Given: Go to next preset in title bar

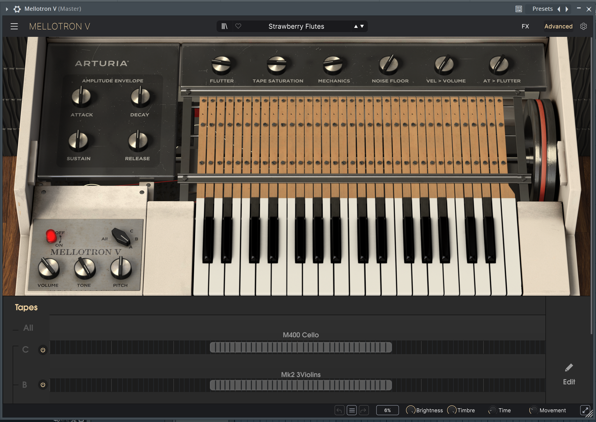Looking at the screenshot, I should pyautogui.click(x=567, y=9).
